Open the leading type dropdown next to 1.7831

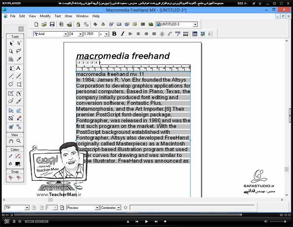click(x=106, y=34)
